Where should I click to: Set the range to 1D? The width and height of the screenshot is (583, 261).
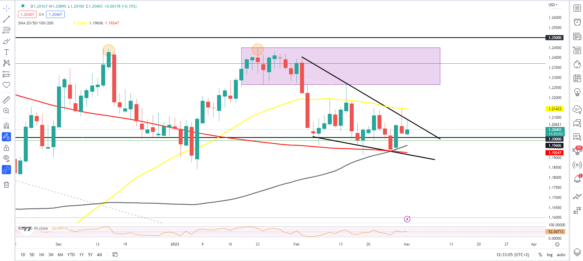(23, 255)
